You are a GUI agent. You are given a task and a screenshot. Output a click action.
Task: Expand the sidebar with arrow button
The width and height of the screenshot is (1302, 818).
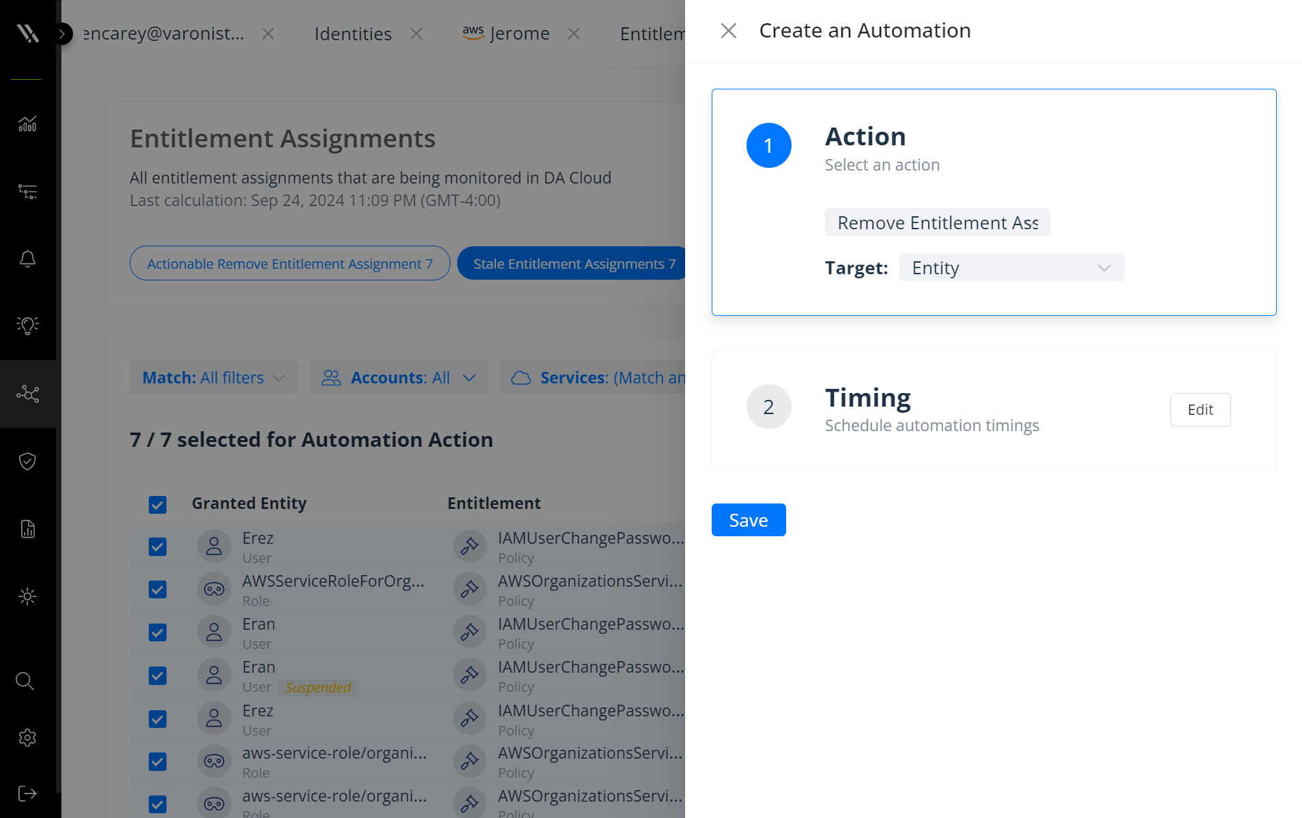tap(62, 33)
